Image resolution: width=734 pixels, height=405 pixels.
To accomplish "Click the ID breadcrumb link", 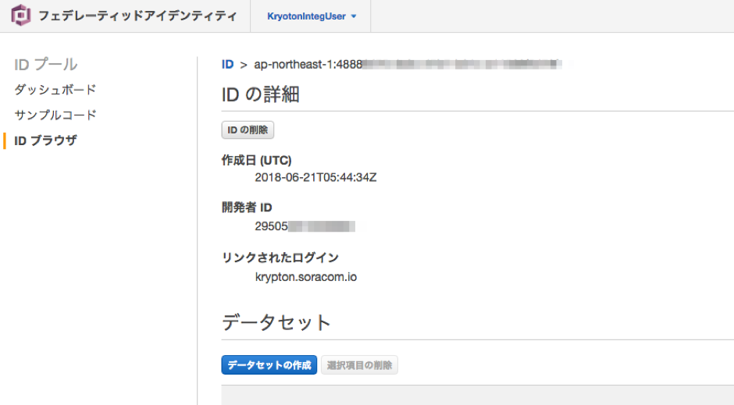I will pos(227,64).
